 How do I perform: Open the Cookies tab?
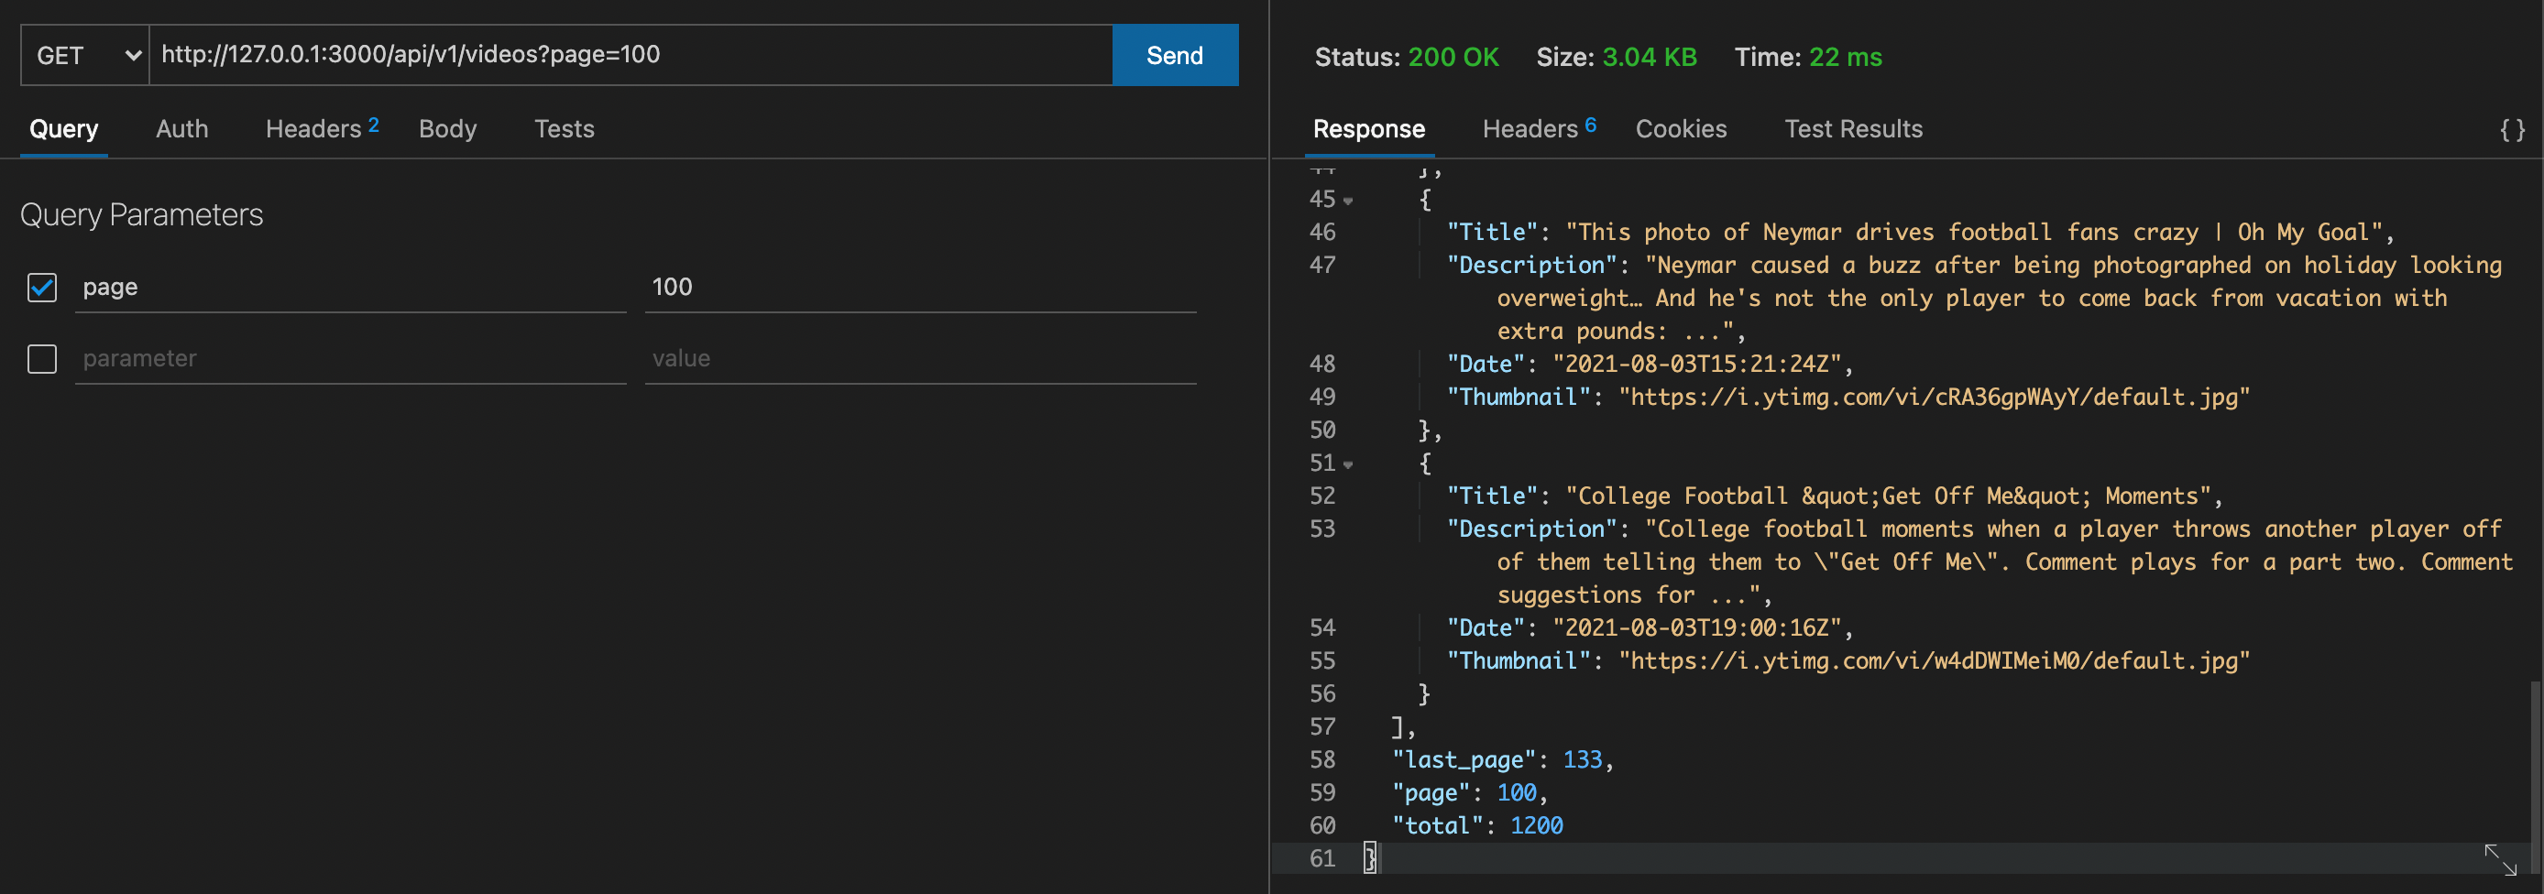pyautogui.click(x=1681, y=129)
